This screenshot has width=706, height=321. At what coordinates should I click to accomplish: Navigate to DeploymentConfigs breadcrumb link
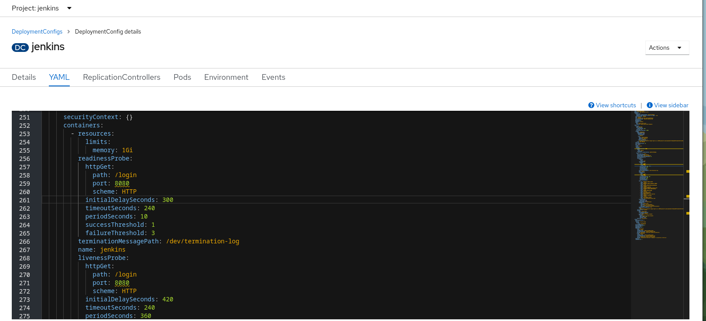37,31
